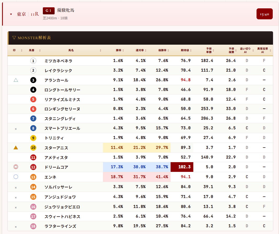Click the G1 grade badge
This screenshot has width=279, height=234.
click(x=49, y=11)
